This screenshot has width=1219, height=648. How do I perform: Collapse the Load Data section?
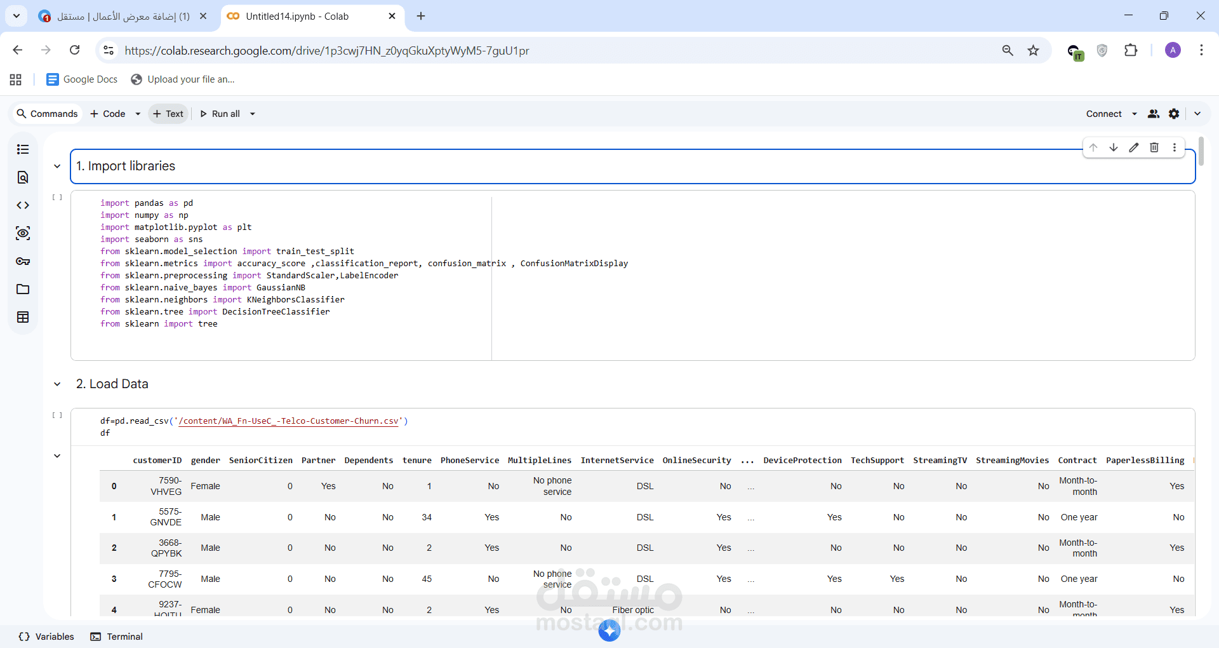[57, 384]
